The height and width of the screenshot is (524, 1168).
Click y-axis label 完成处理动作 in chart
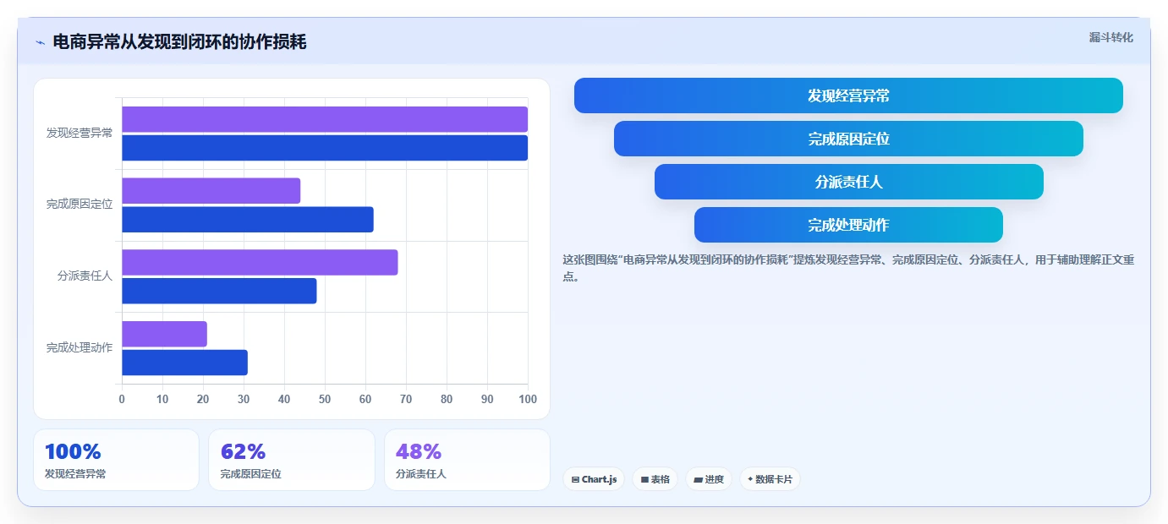pyautogui.click(x=80, y=348)
